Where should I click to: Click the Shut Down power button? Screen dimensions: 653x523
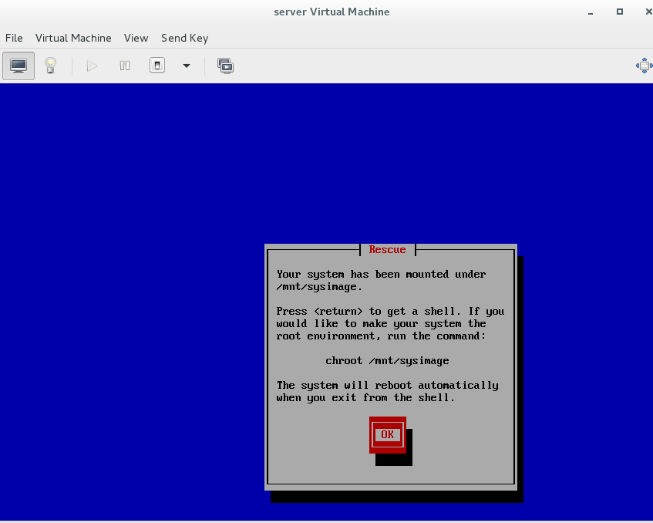[x=157, y=66]
